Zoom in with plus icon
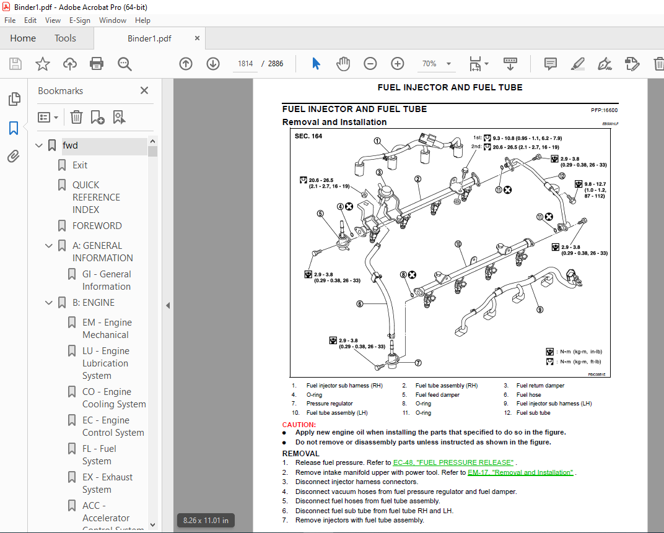 [397, 64]
